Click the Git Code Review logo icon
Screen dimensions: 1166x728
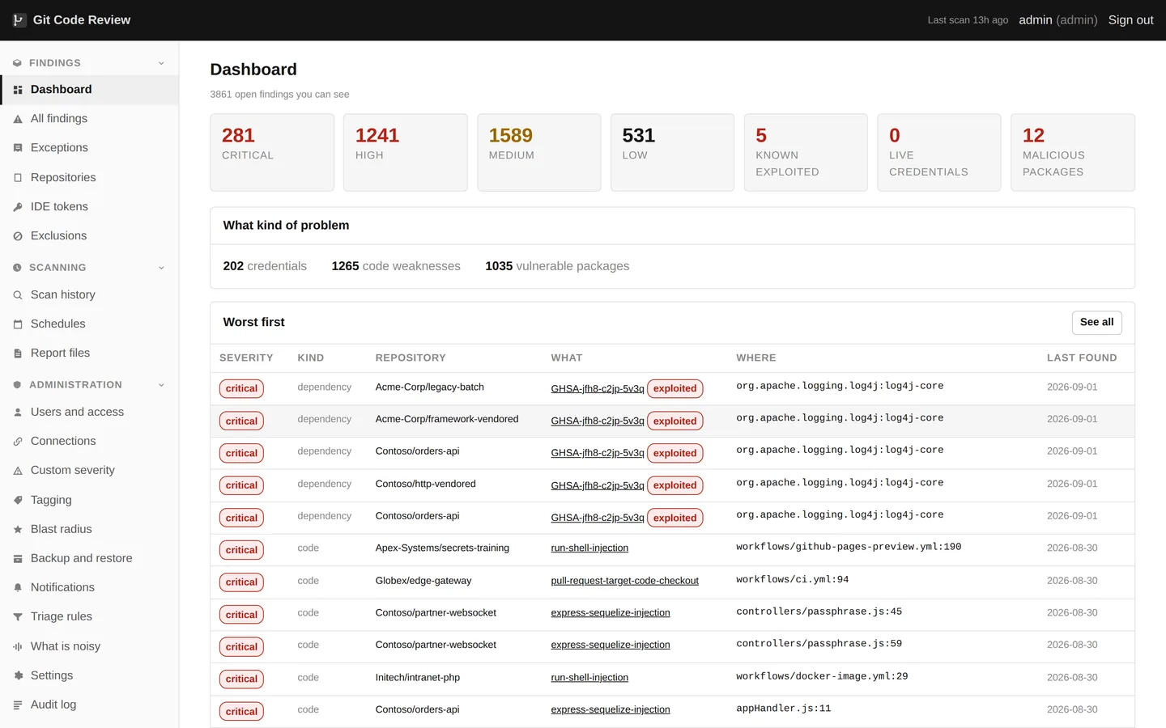[19, 20]
